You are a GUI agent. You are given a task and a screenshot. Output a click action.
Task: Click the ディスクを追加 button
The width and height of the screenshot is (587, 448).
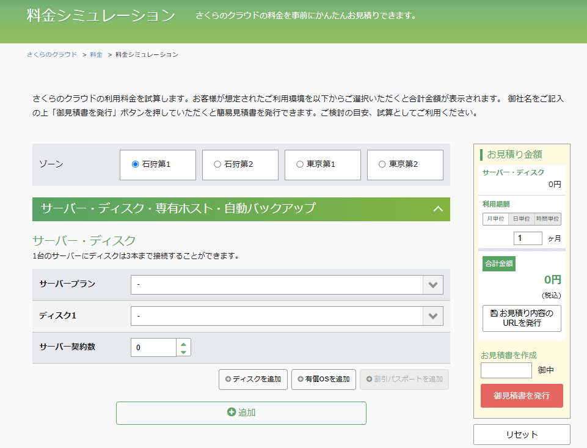pos(253,380)
